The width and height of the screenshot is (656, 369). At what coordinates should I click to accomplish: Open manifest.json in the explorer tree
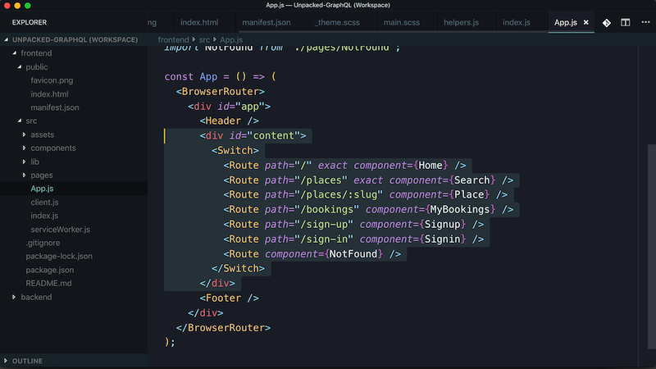55,107
